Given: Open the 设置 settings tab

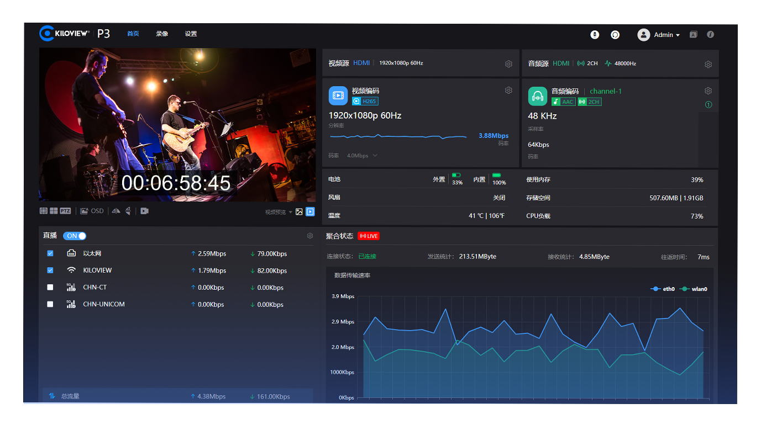Looking at the screenshot, I should pos(191,34).
